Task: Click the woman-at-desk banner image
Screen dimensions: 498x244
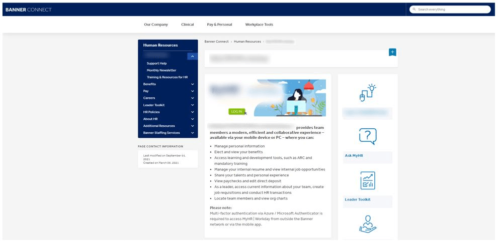Action: 290,98
